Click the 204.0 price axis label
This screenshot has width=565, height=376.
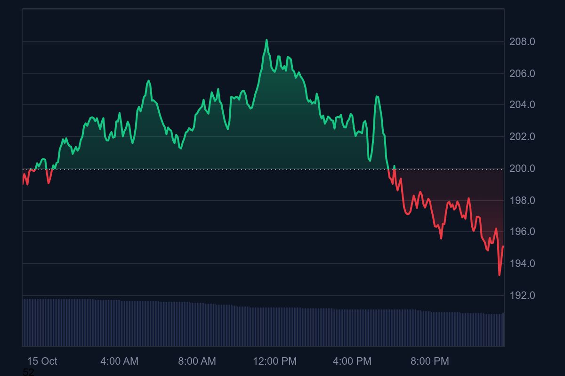tap(522, 105)
